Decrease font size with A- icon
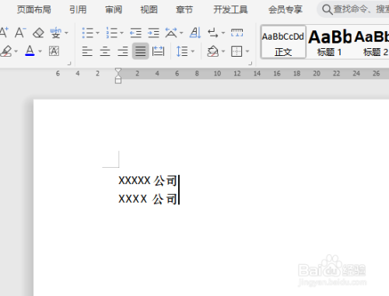Screen dimensions: 389x296 (x=20, y=33)
